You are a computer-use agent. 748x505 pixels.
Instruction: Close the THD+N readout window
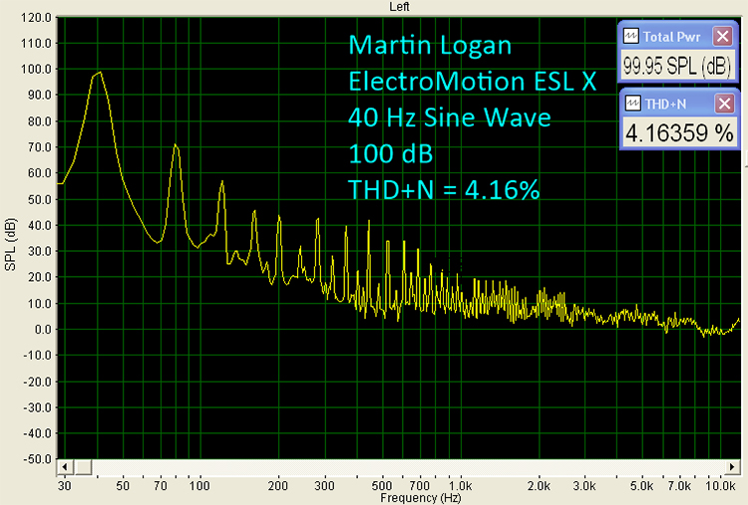point(723,104)
